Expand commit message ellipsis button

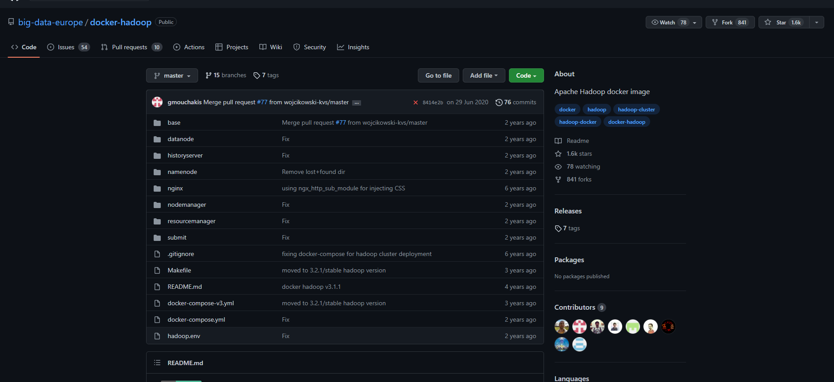(357, 103)
